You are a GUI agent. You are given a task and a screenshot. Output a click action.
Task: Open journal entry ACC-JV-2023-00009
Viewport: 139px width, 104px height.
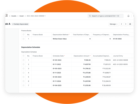click(x=120, y=60)
